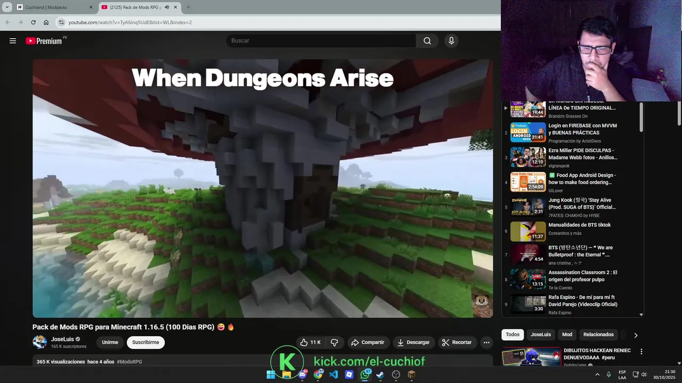
Task: Show more filter chips with right arrow
Action: pos(636,335)
